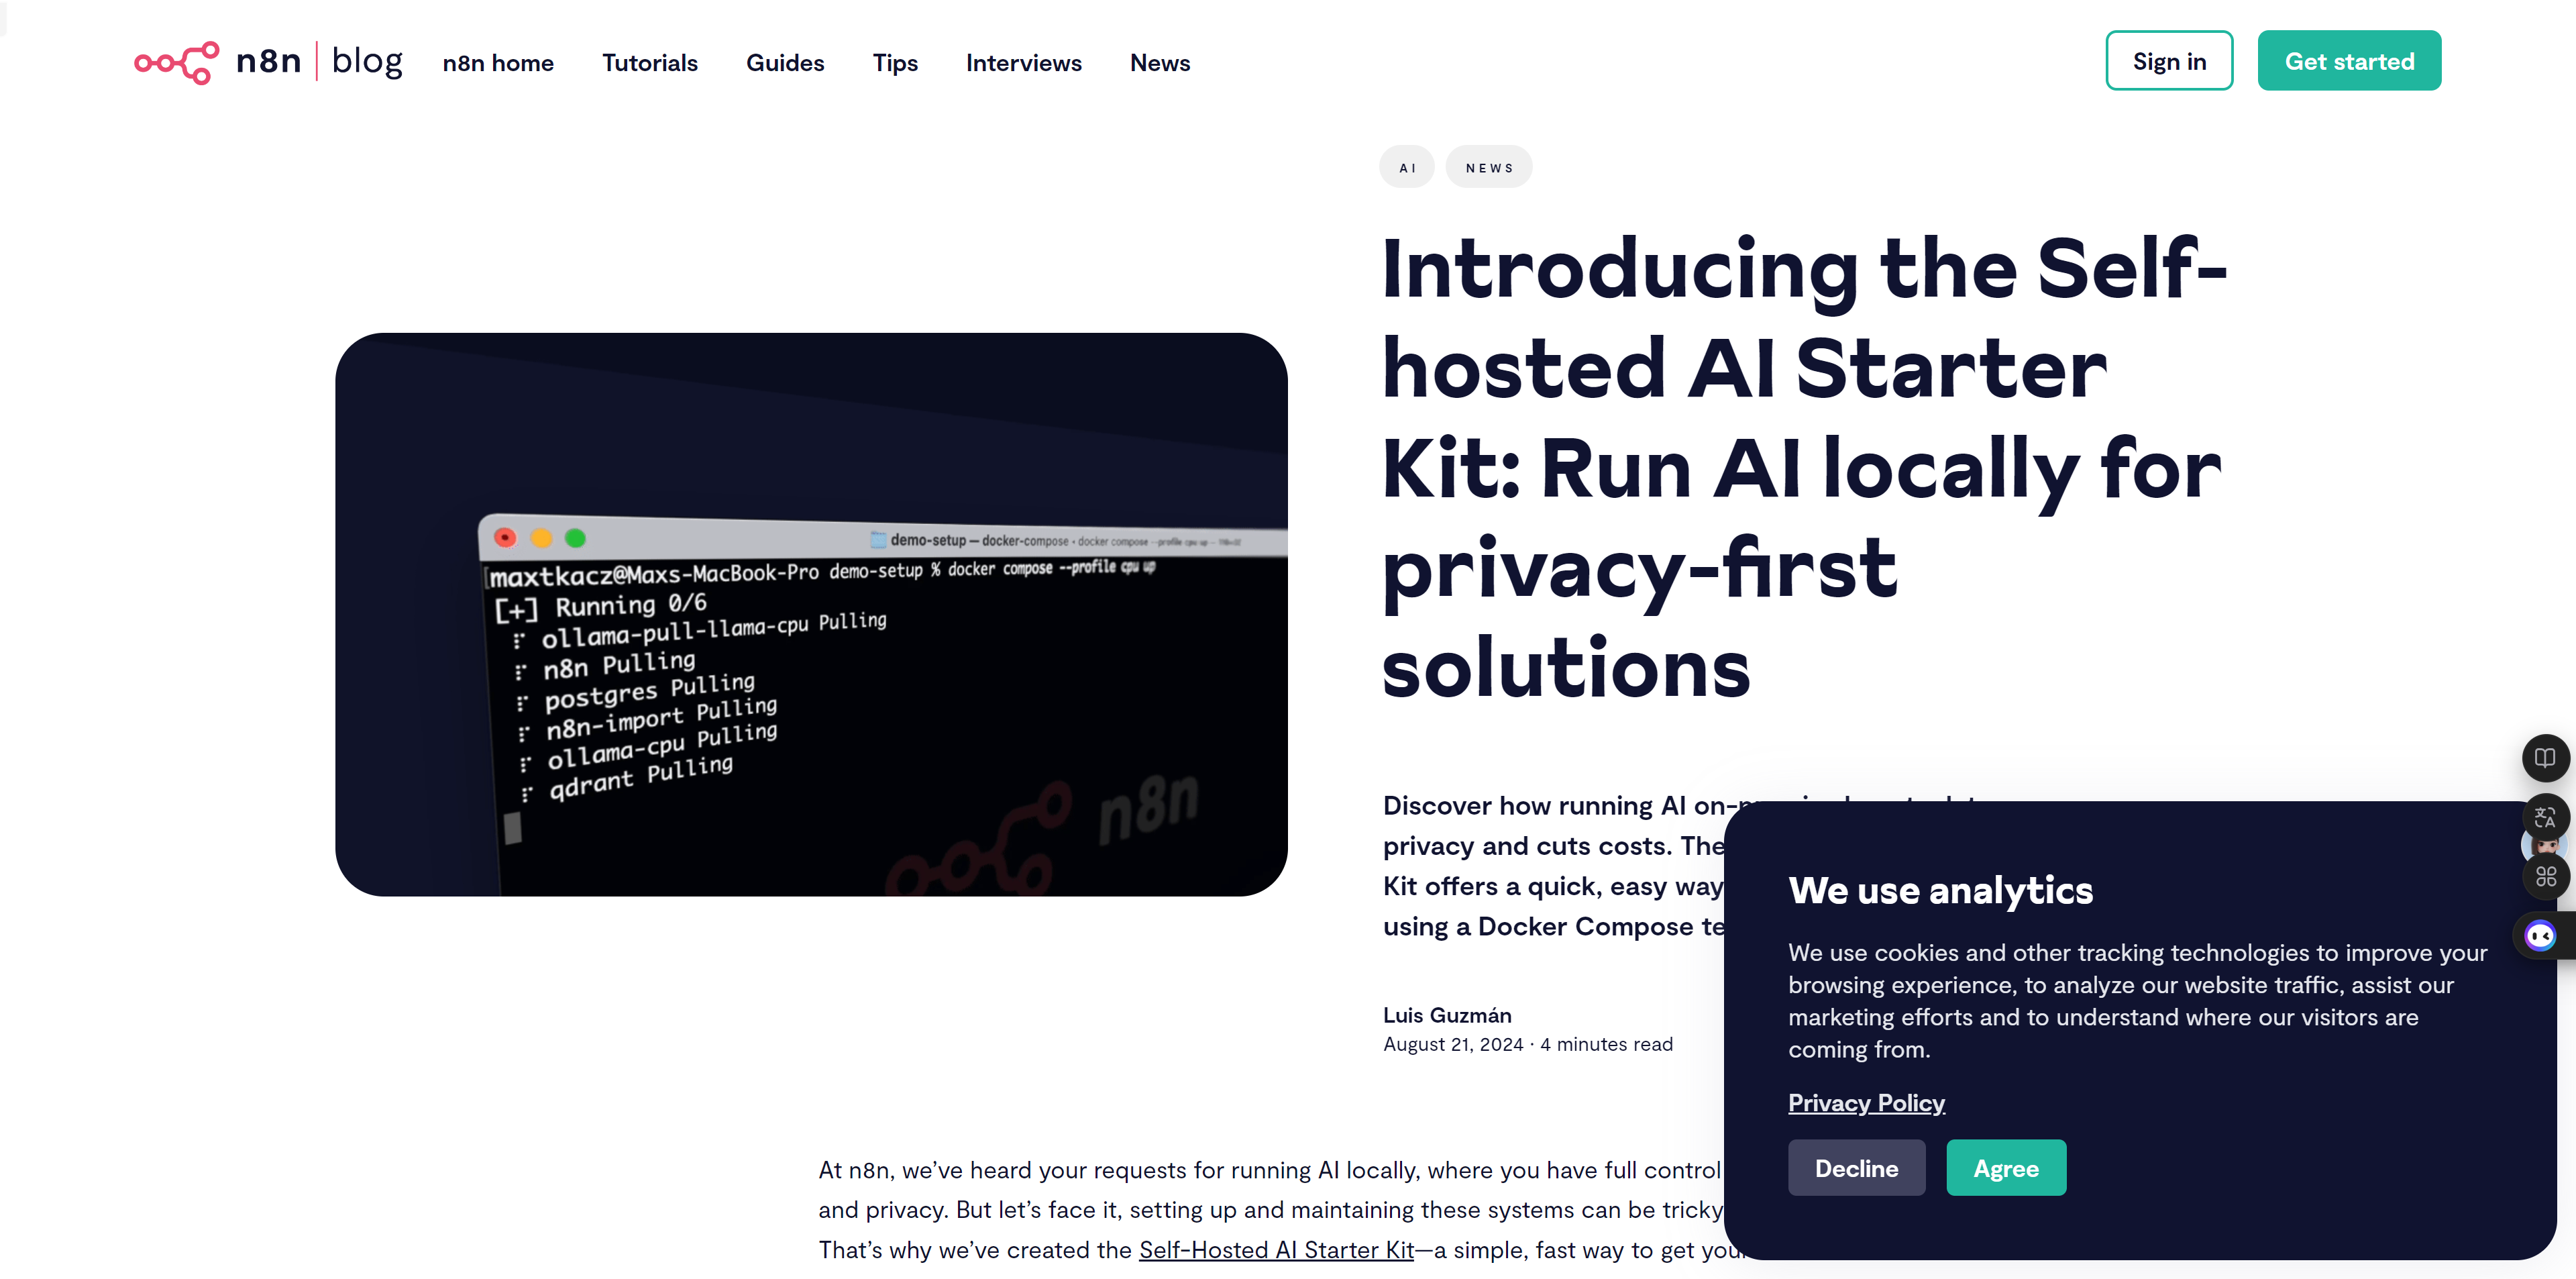
Task: Decline analytics cookies
Action: (1856, 1168)
